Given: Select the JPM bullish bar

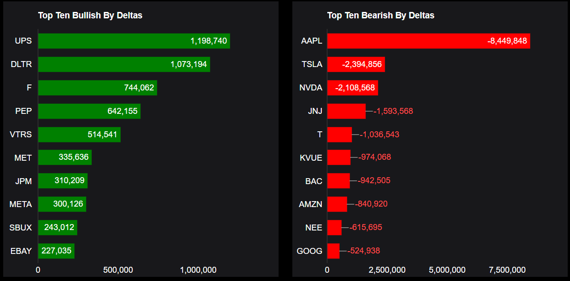Looking at the screenshot, I should [x=62, y=181].
